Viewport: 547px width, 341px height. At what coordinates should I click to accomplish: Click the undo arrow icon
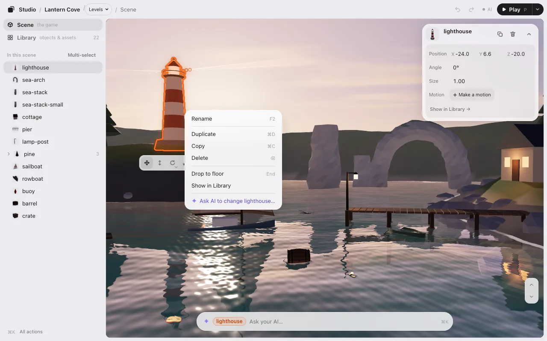(x=458, y=9)
